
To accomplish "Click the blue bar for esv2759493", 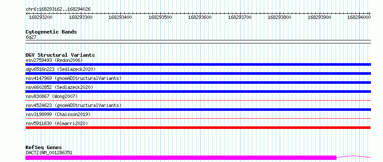I will 198,64.
